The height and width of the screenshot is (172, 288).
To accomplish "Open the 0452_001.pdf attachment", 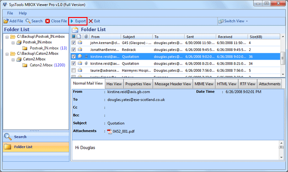I will coord(123,131).
